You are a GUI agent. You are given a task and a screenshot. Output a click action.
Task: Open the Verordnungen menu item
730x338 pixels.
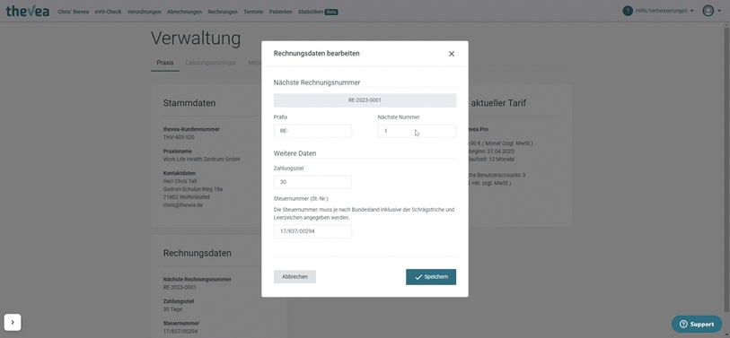tap(145, 12)
